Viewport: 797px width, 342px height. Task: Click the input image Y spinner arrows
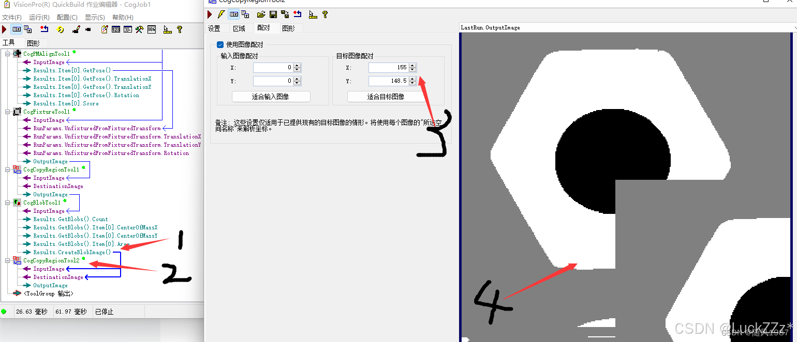297,81
